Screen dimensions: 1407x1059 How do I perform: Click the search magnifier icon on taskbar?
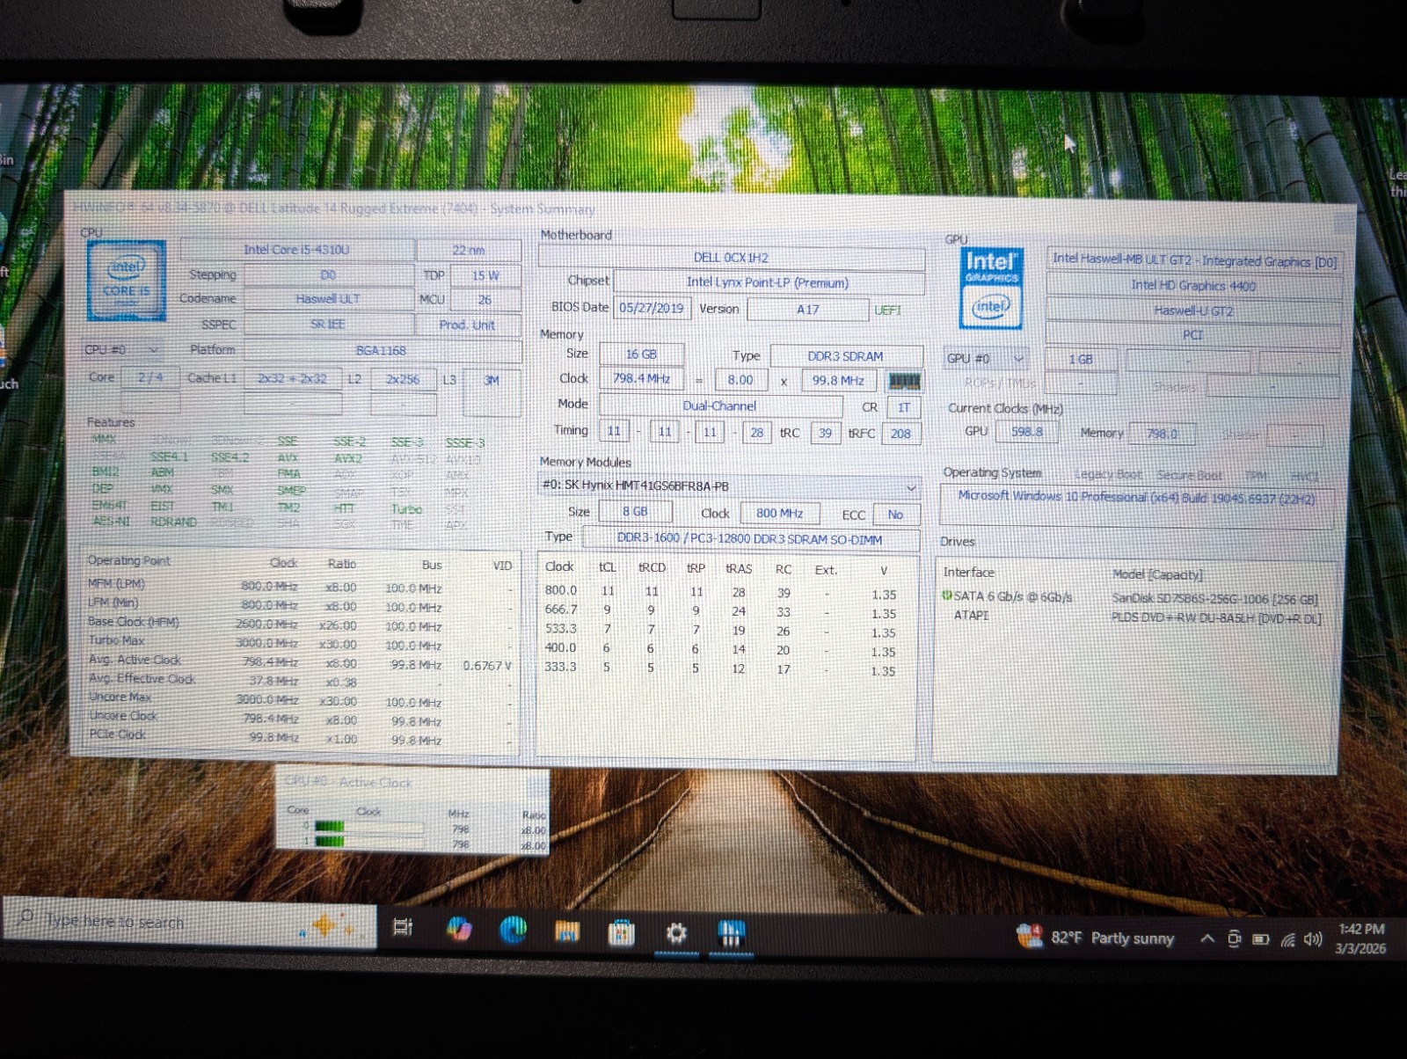(26, 919)
